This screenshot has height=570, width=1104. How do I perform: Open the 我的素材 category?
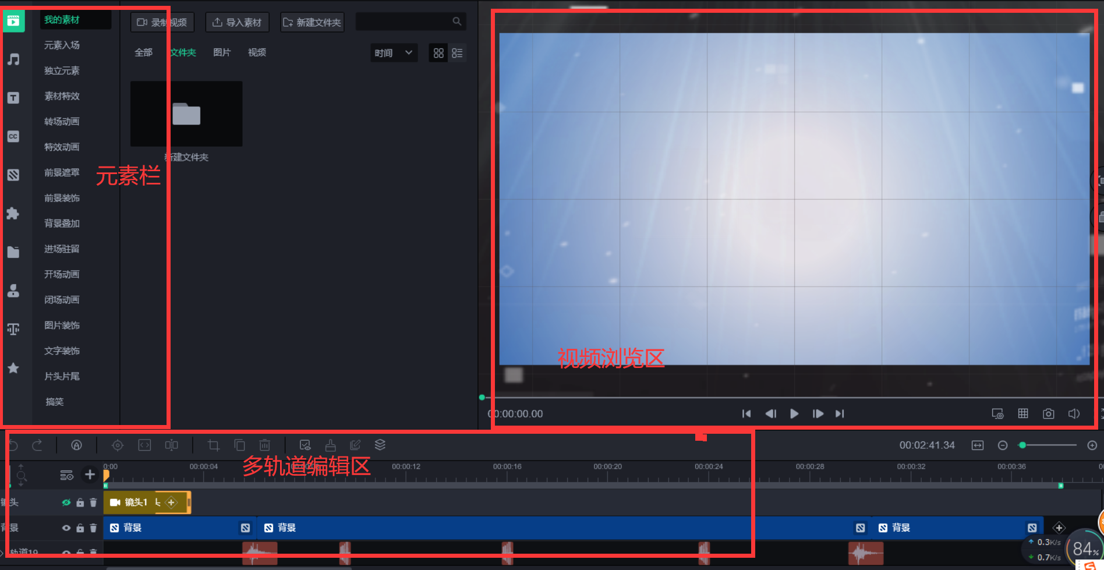(x=76, y=20)
